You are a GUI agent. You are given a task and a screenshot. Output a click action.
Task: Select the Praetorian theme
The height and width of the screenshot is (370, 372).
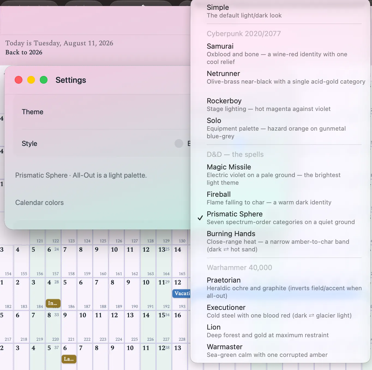pos(280,288)
